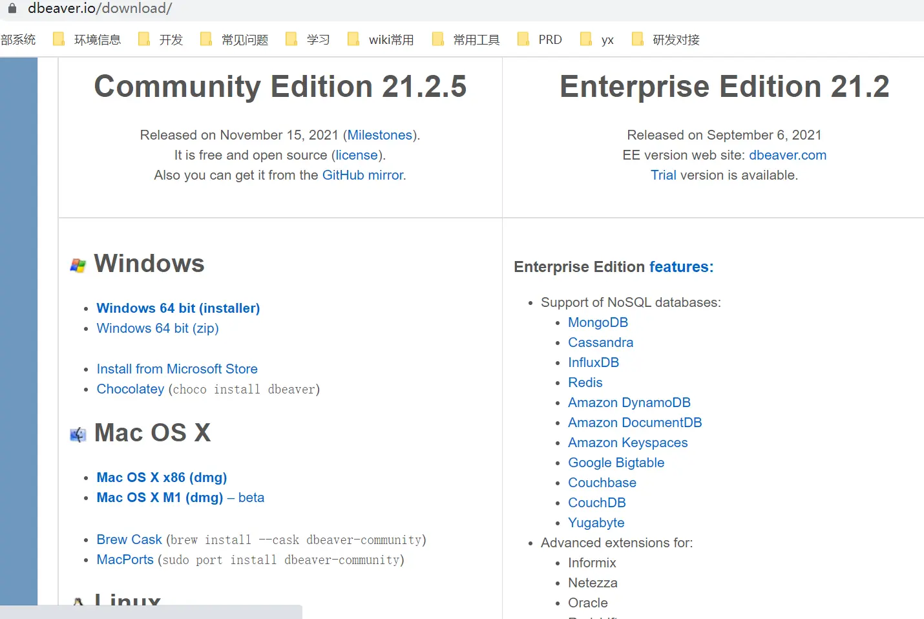The image size is (924, 619).
Task: Open Install from Microsoft Store link
Action: (x=177, y=369)
